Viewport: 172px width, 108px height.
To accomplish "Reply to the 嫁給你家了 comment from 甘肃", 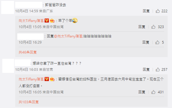I will click(x=146, y=70).
